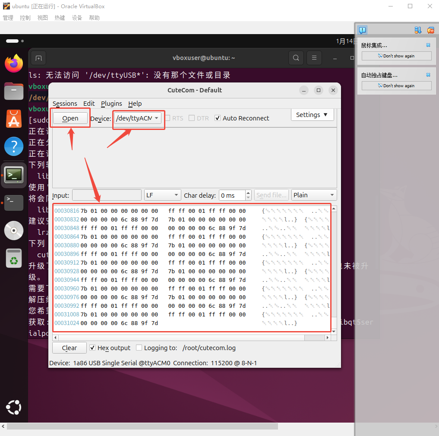Image resolution: width=439 pixels, height=436 pixels.
Task: Disable Auto Reconnect checkbox
Action: [x=218, y=118]
